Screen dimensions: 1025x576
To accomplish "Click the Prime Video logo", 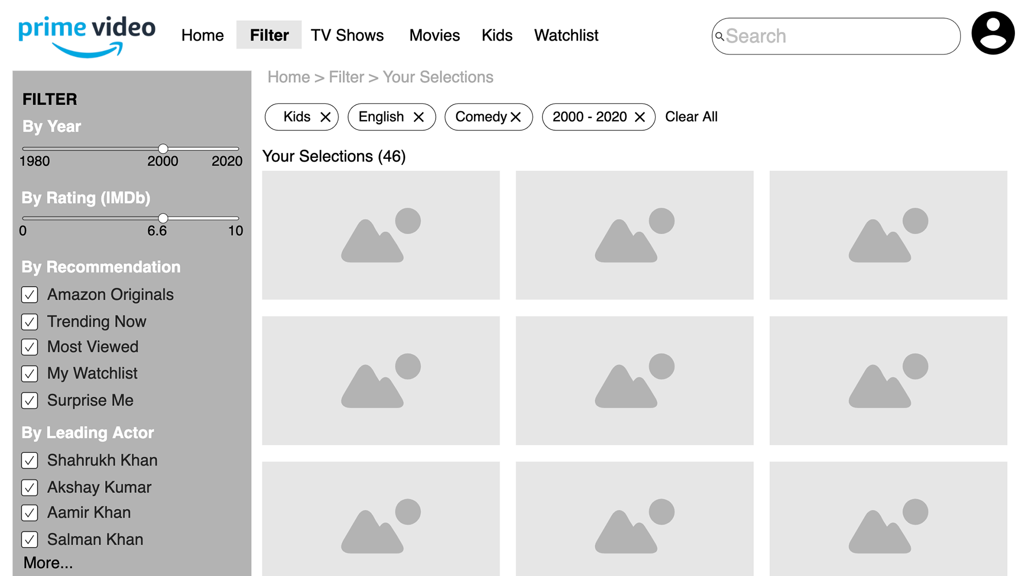I will pos(87,36).
